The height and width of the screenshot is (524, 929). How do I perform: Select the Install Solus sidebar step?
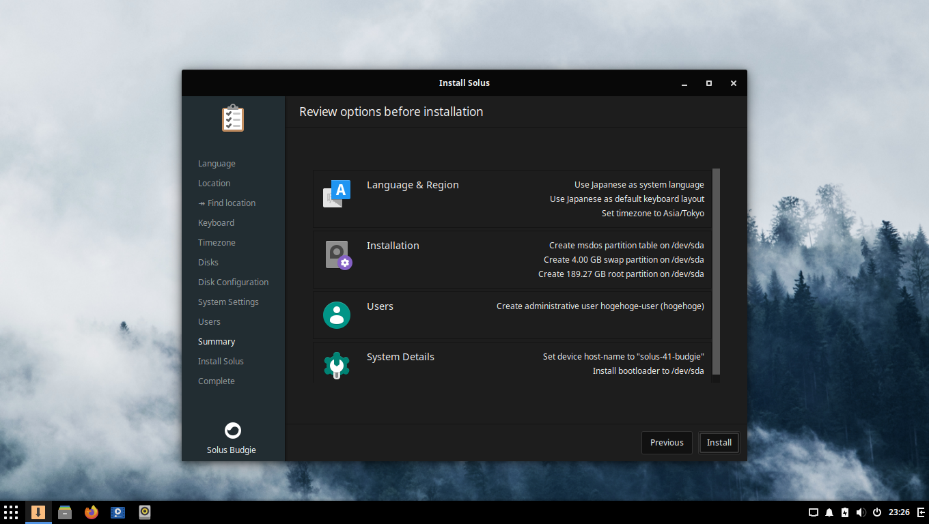[221, 362]
